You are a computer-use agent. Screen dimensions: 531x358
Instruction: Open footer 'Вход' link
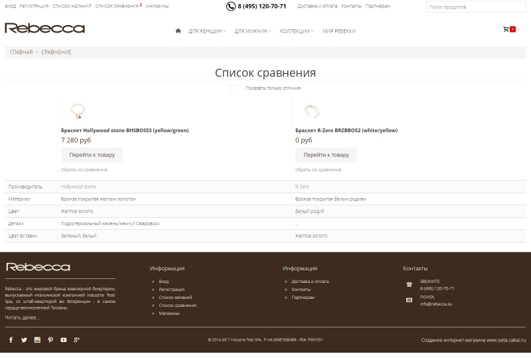pyautogui.click(x=164, y=282)
